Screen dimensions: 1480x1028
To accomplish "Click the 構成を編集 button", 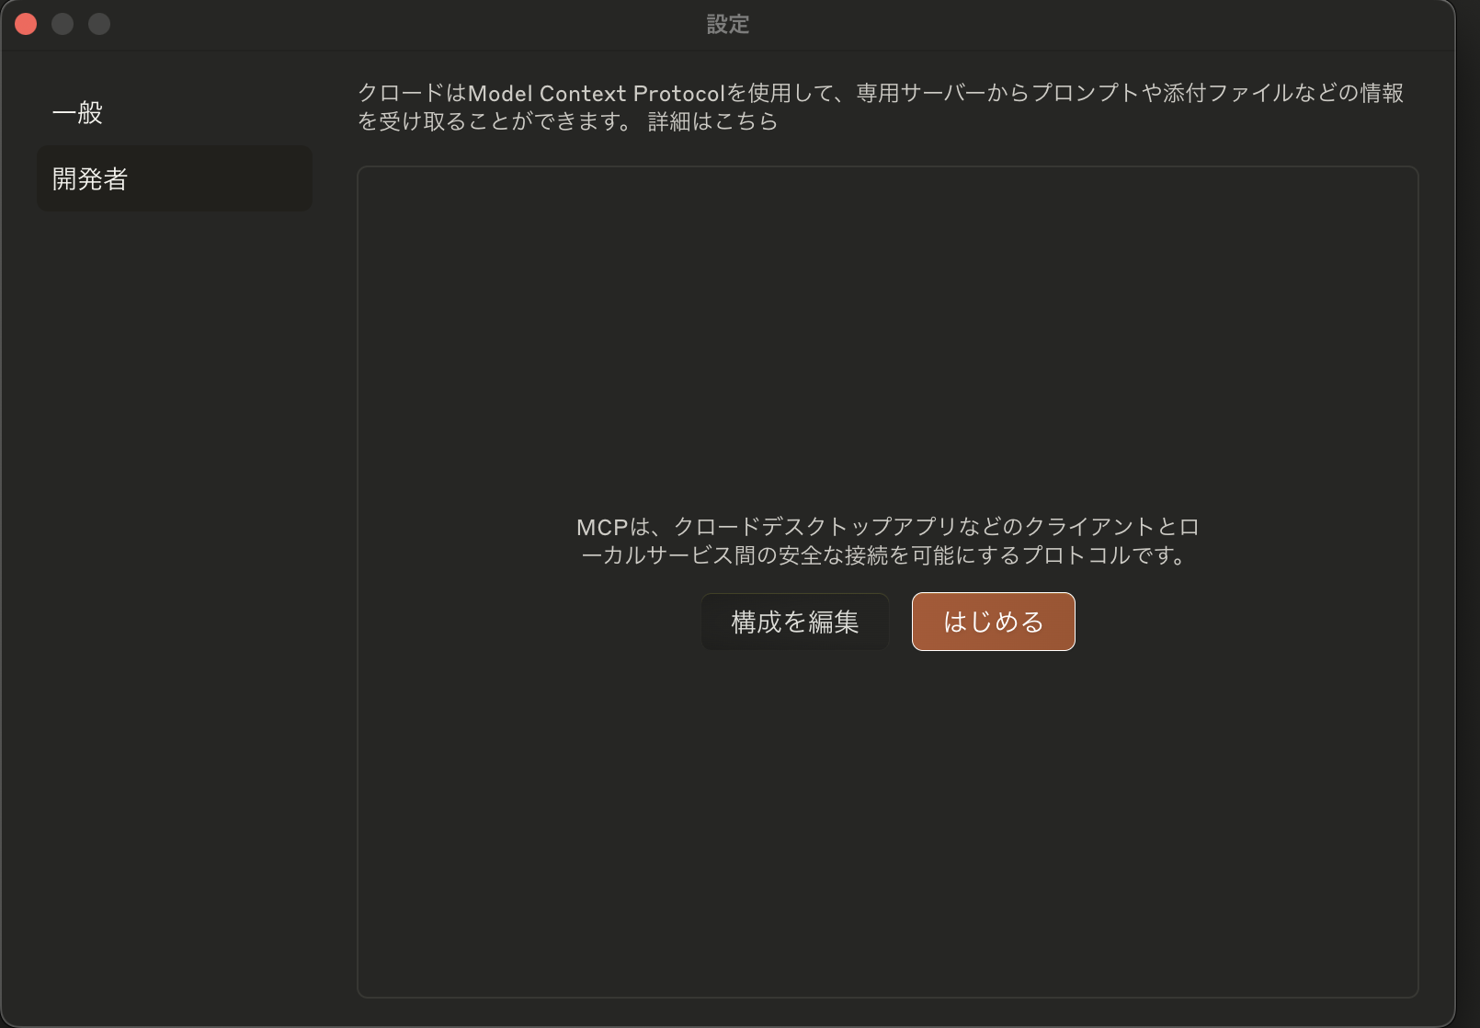I will [795, 622].
